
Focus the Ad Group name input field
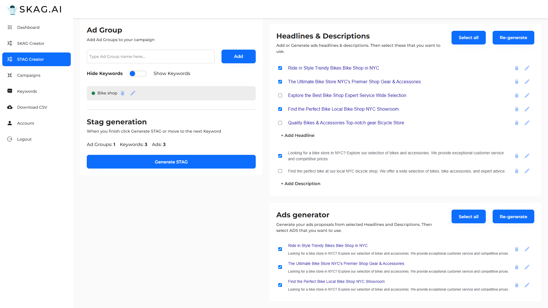[x=151, y=56]
